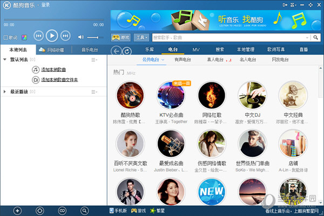Open the NEW station thumbnail
Screen dimensions: 324x216
[212, 192]
